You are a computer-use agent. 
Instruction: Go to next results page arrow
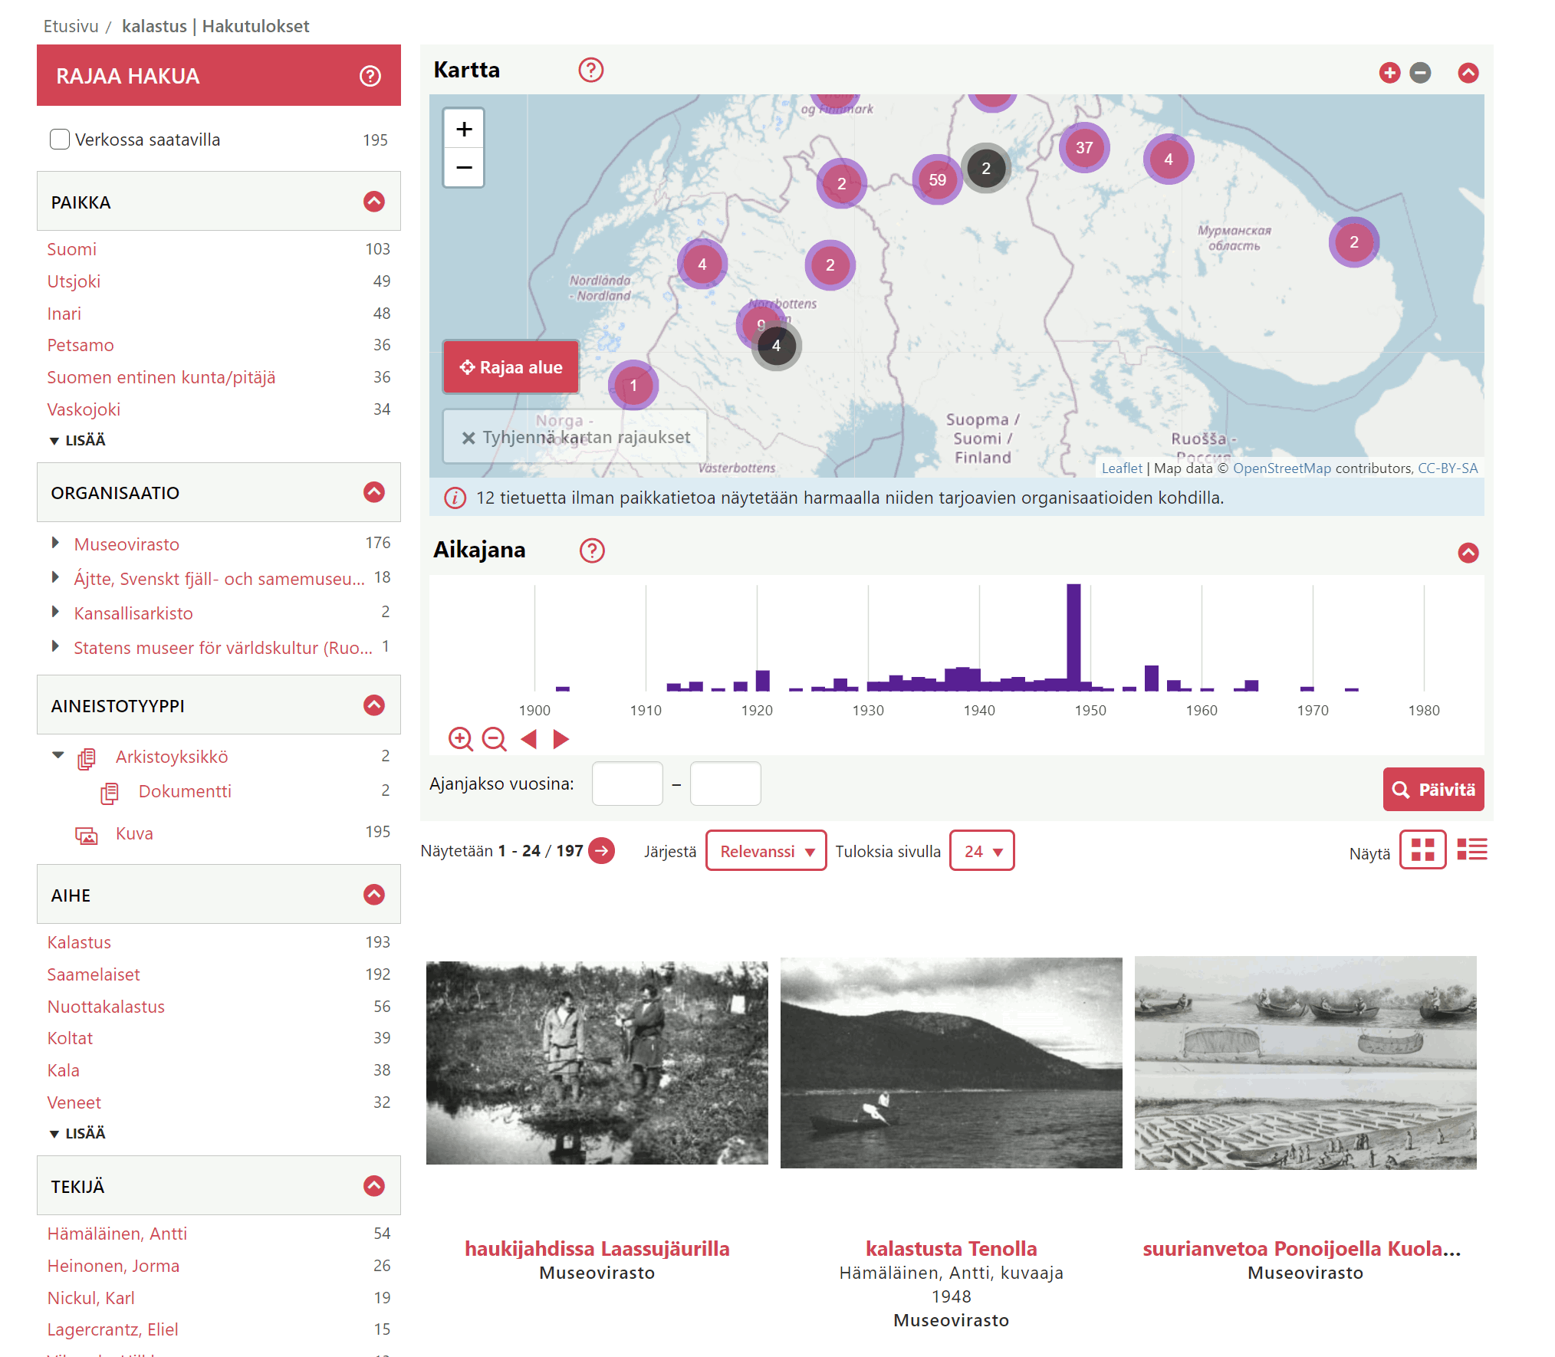[602, 850]
